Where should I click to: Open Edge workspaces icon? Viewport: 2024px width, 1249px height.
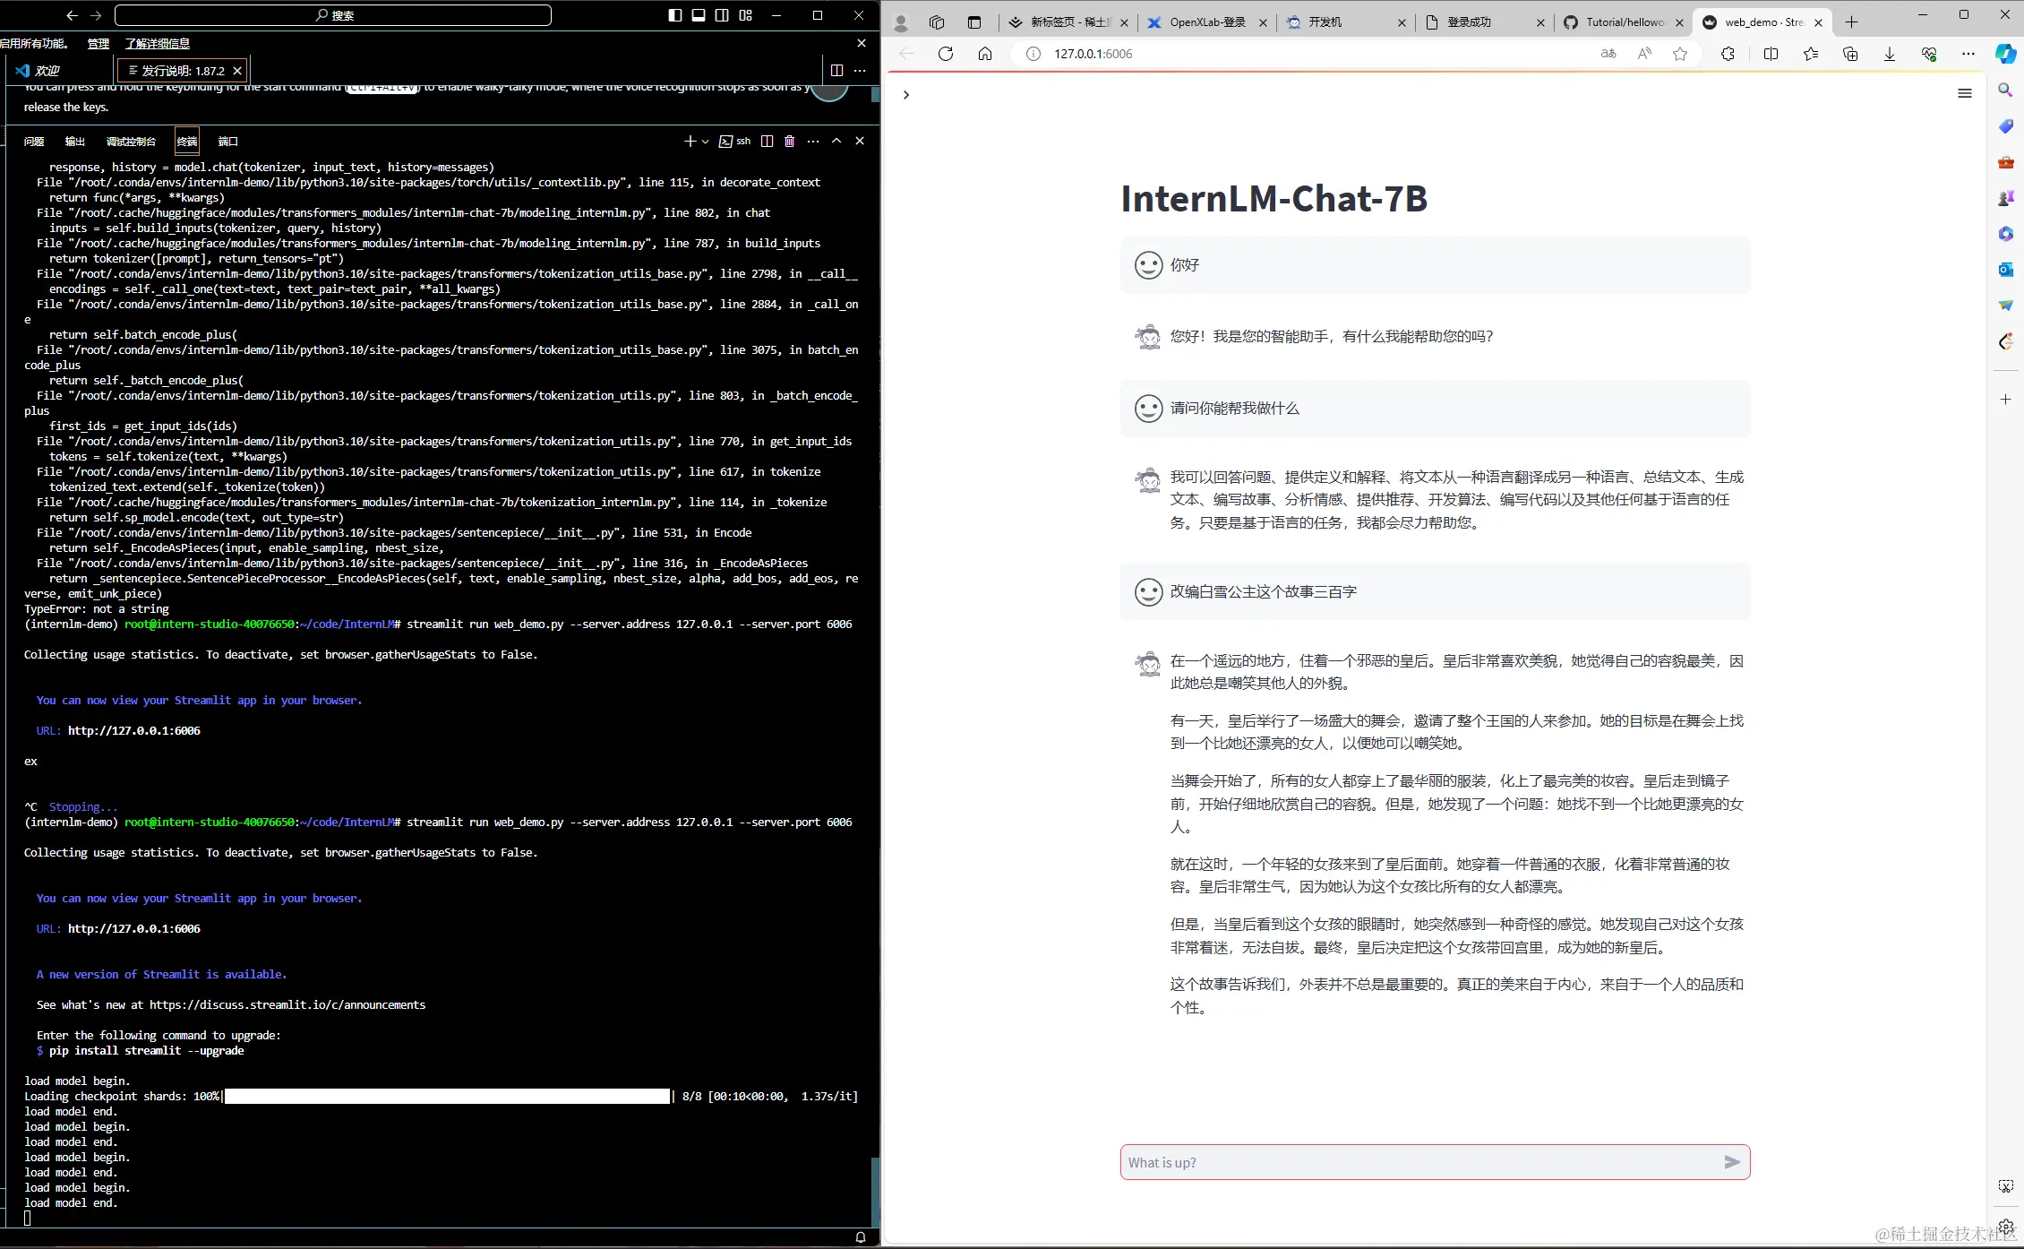point(937,22)
